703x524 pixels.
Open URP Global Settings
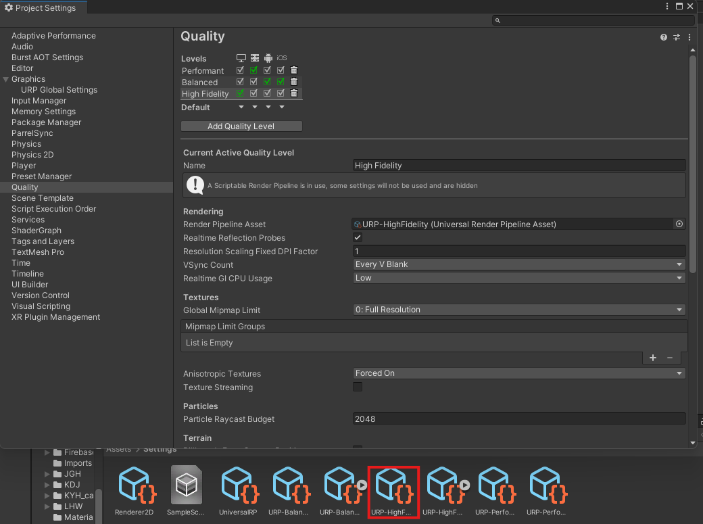tap(59, 90)
